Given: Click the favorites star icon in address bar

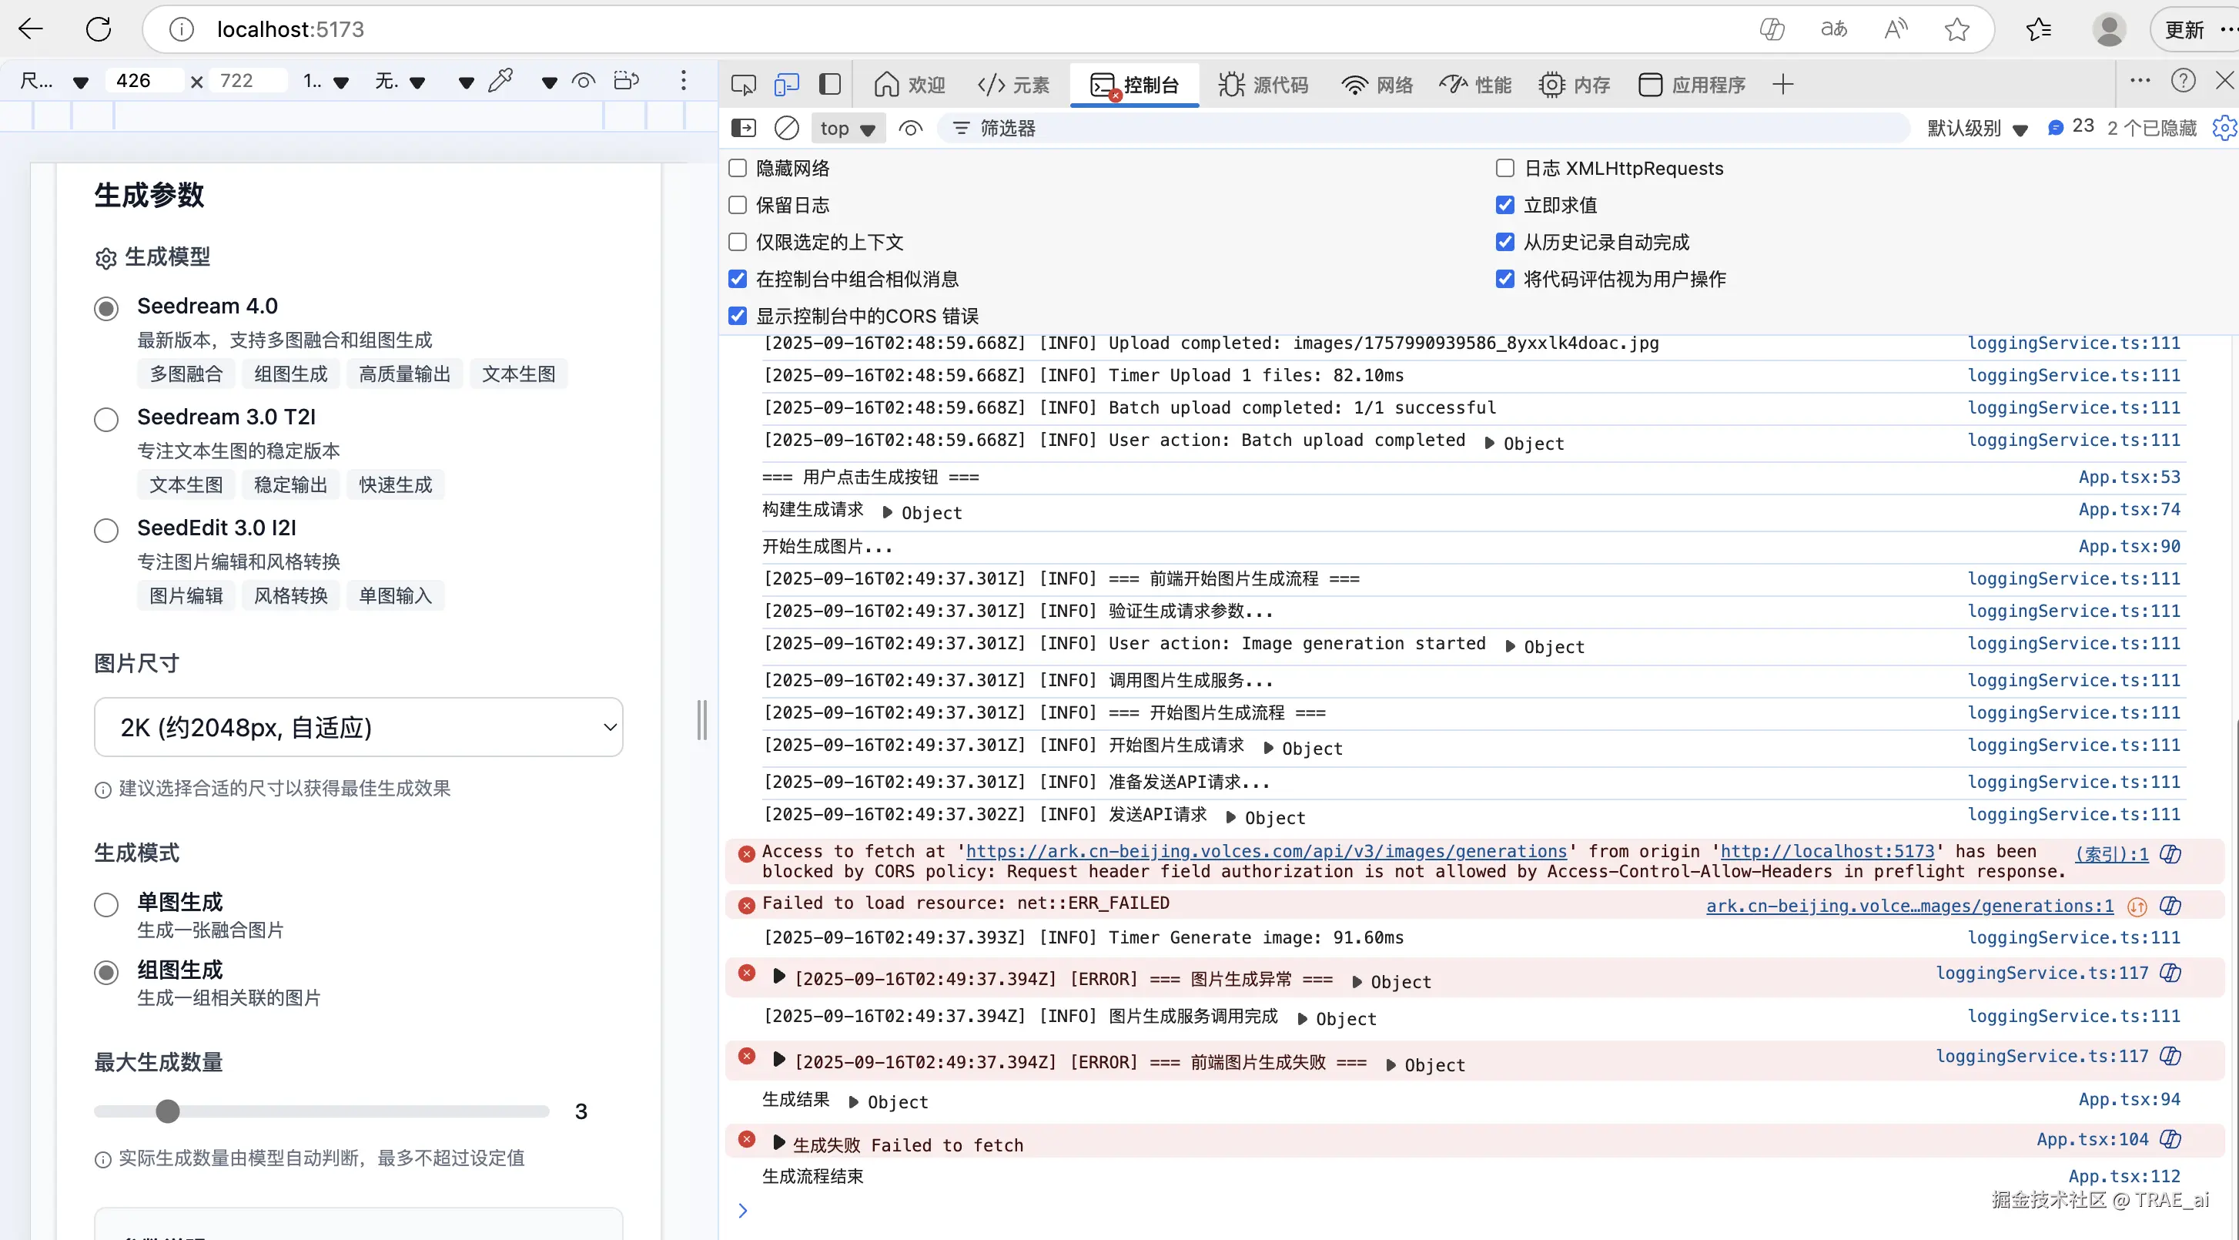Looking at the screenshot, I should click(1956, 29).
